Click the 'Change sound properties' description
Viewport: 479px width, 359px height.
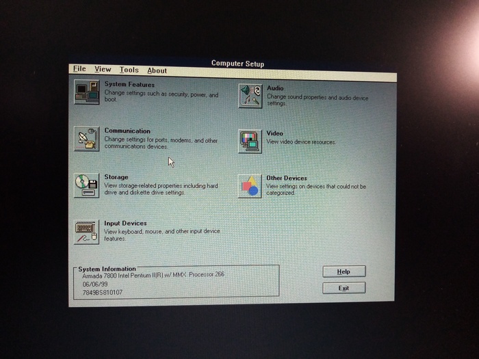pyautogui.click(x=318, y=100)
